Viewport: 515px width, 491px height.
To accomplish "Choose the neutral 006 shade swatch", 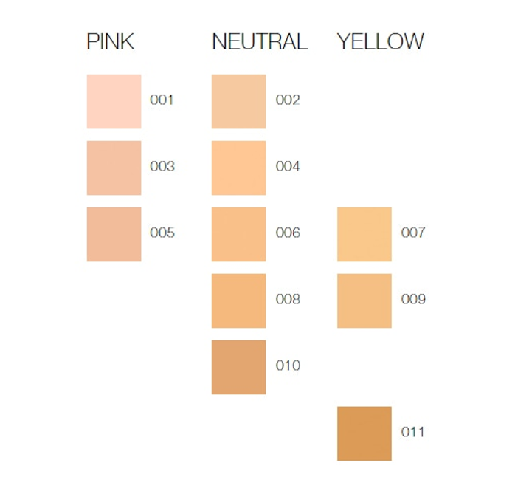I will pyautogui.click(x=238, y=234).
